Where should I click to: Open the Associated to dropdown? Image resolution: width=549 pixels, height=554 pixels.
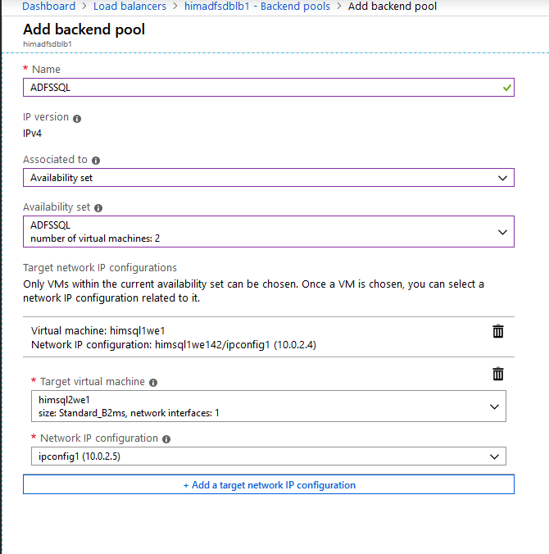[269, 177]
